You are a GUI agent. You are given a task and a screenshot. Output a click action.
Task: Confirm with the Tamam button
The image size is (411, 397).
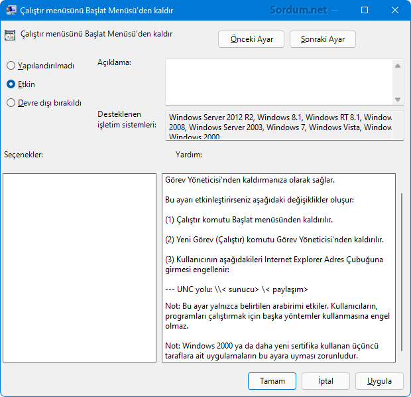(272, 380)
